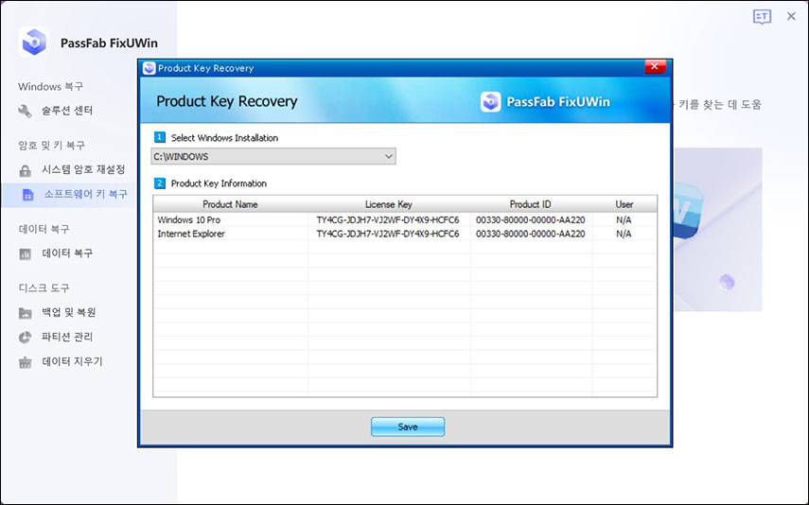
Task: Close the Product Key Recovery dialog
Action: pos(654,68)
